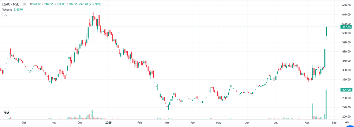Click the 360.00 price axis label
The width and height of the screenshot is (354, 127).
click(346, 80)
